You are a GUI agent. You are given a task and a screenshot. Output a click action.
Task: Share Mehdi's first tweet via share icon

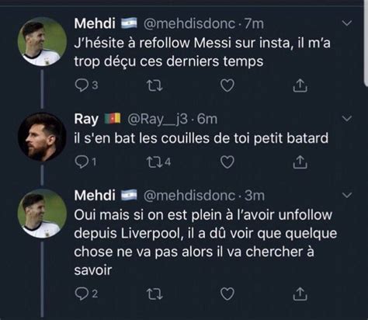click(x=300, y=85)
